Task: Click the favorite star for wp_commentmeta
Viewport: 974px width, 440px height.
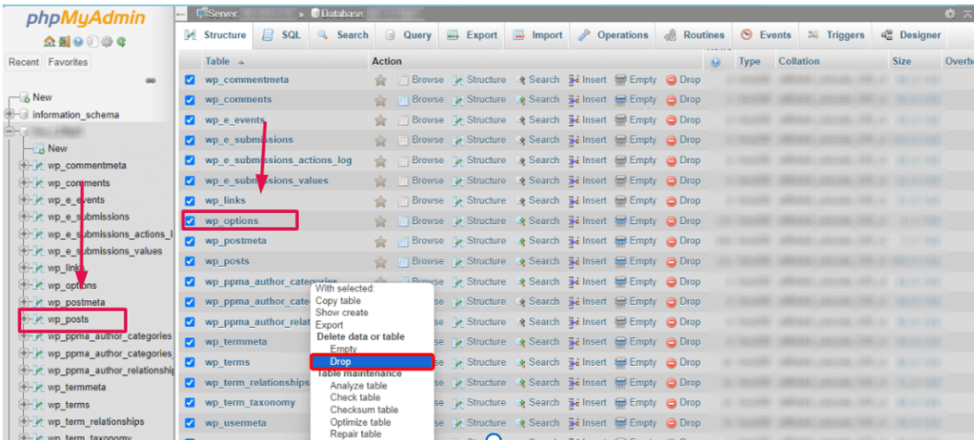Action: coord(380,80)
